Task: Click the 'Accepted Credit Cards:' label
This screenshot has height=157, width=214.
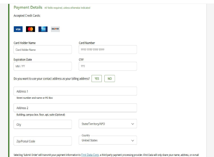Action: (x=27, y=16)
